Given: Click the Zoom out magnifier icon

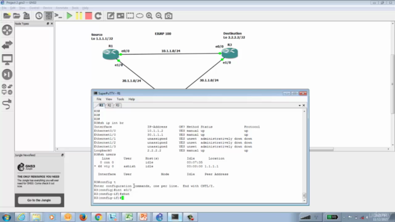Looking at the screenshot, I should click(x=159, y=16).
